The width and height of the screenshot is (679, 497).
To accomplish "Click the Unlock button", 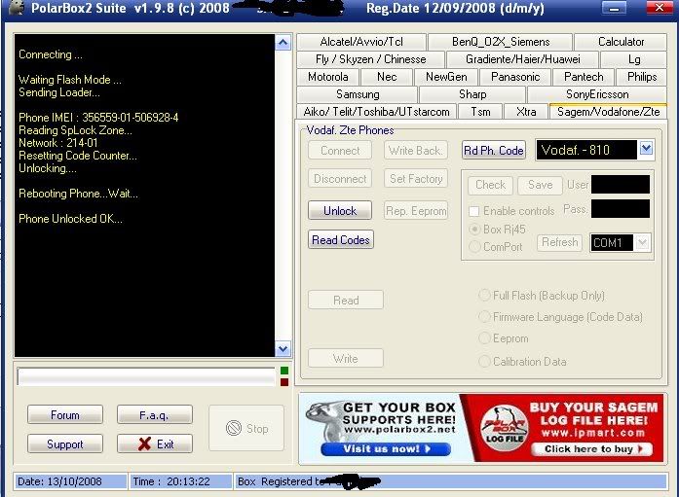I will click(x=340, y=210).
